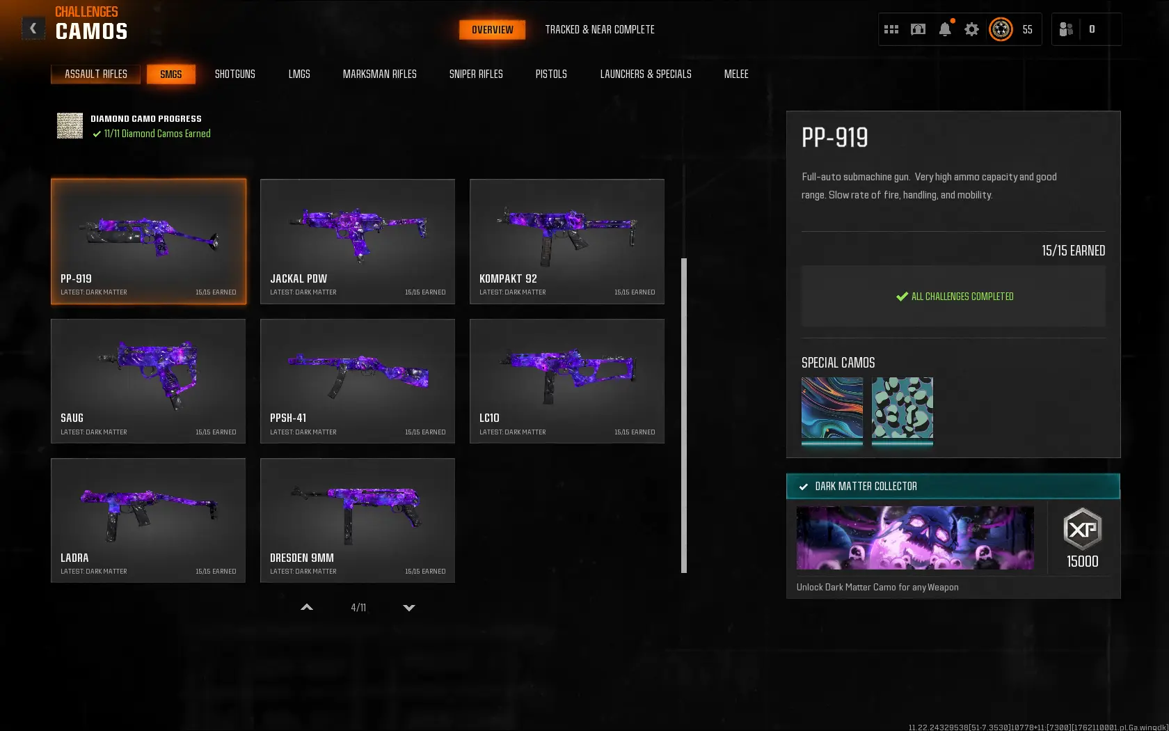Image resolution: width=1169 pixels, height=731 pixels.
Task: Switch to the Overview tab
Action: tap(493, 30)
